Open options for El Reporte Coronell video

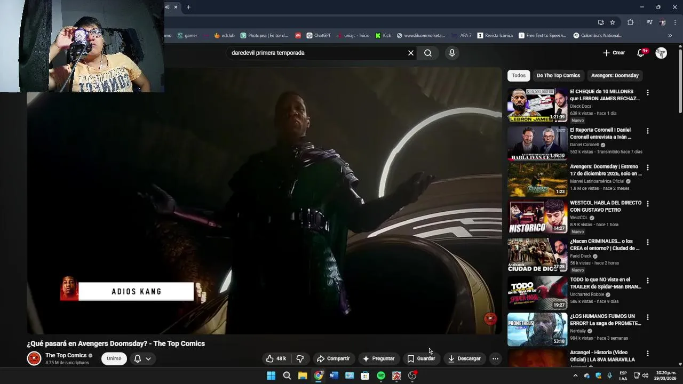[647, 131]
